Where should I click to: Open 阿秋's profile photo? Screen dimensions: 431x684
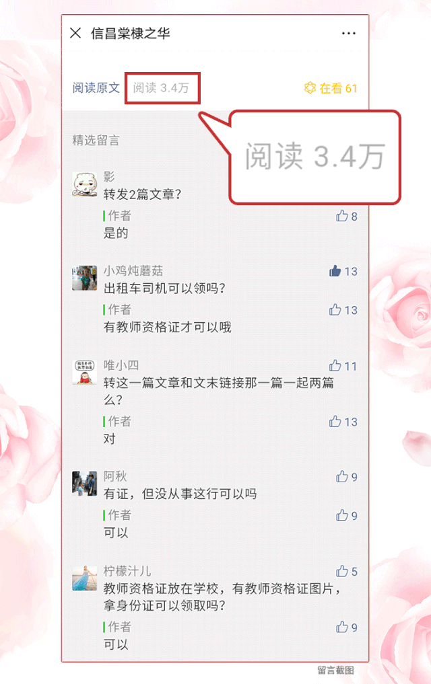pyautogui.click(x=85, y=484)
